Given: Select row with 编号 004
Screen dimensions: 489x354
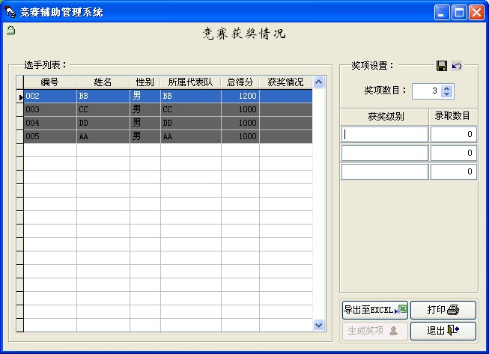Looking at the screenshot, I should click(168, 123).
